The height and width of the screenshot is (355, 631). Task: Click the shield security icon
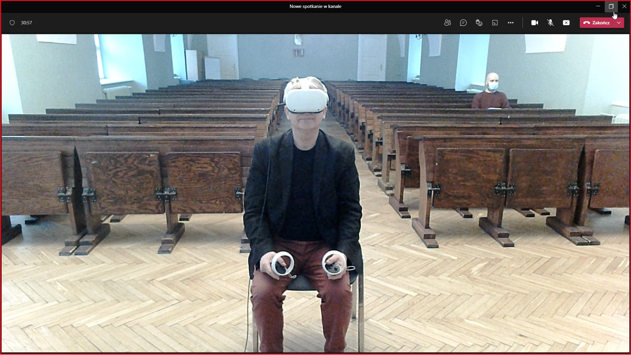[12, 23]
